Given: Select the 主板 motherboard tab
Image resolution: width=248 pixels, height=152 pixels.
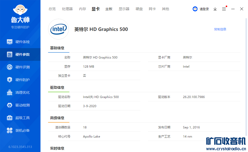Looking at the screenshot, I should [109, 9].
